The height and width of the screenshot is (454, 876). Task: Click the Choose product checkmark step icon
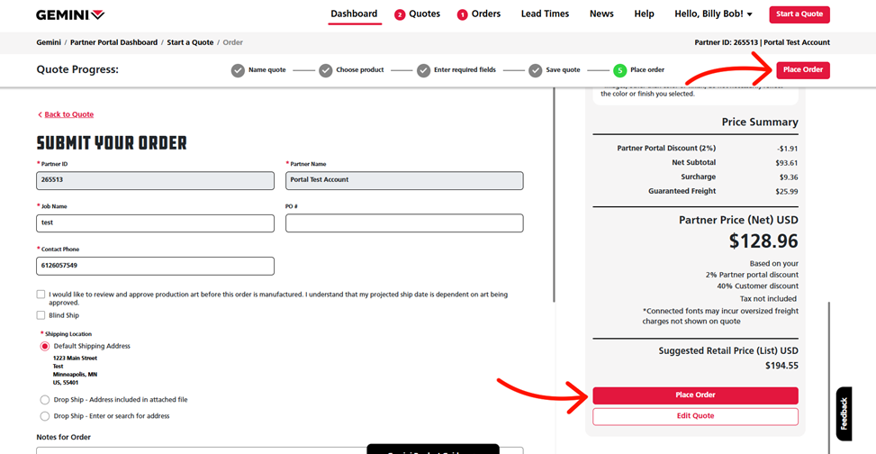click(x=326, y=70)
